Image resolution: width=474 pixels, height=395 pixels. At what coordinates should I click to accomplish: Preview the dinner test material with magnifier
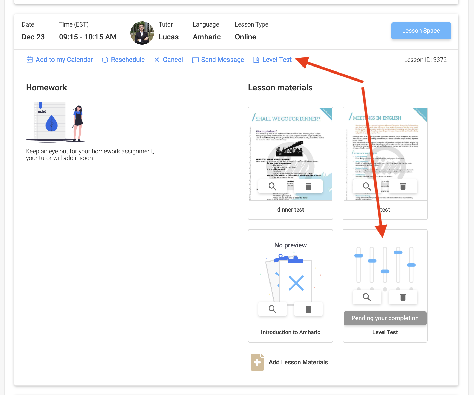[272, 187]
